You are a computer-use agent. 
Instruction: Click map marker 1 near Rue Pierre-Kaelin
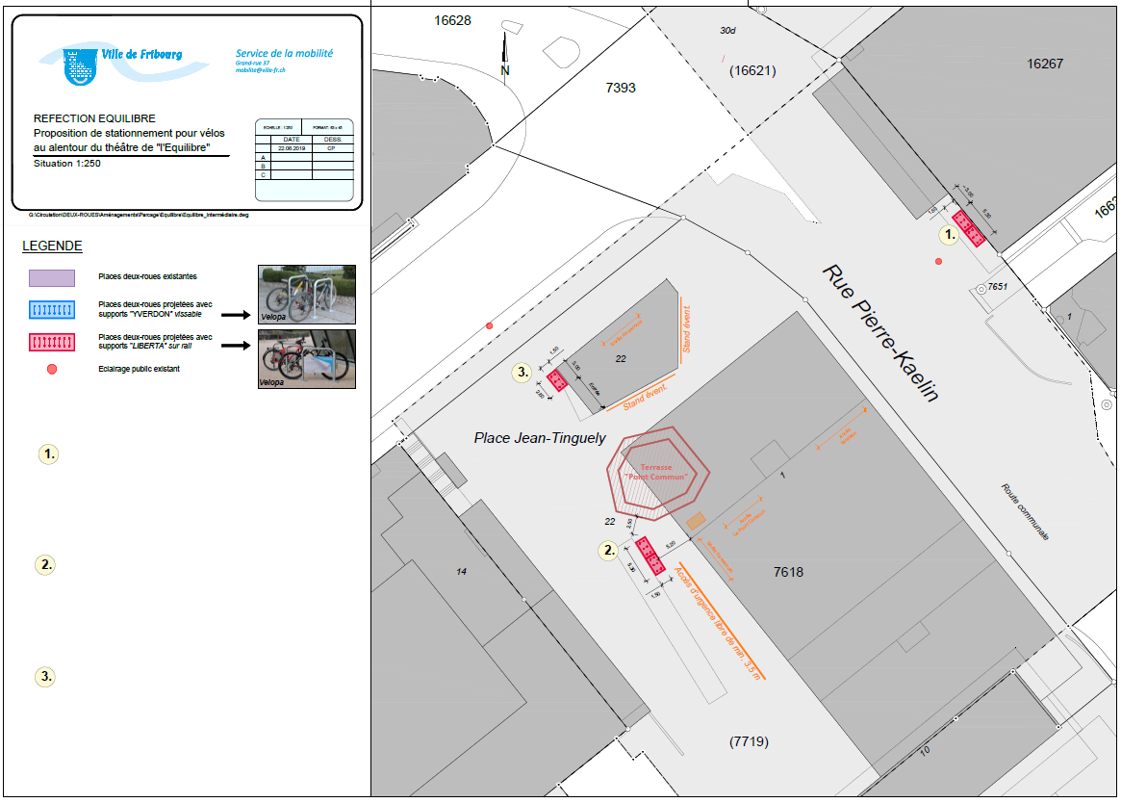[948, 233]
